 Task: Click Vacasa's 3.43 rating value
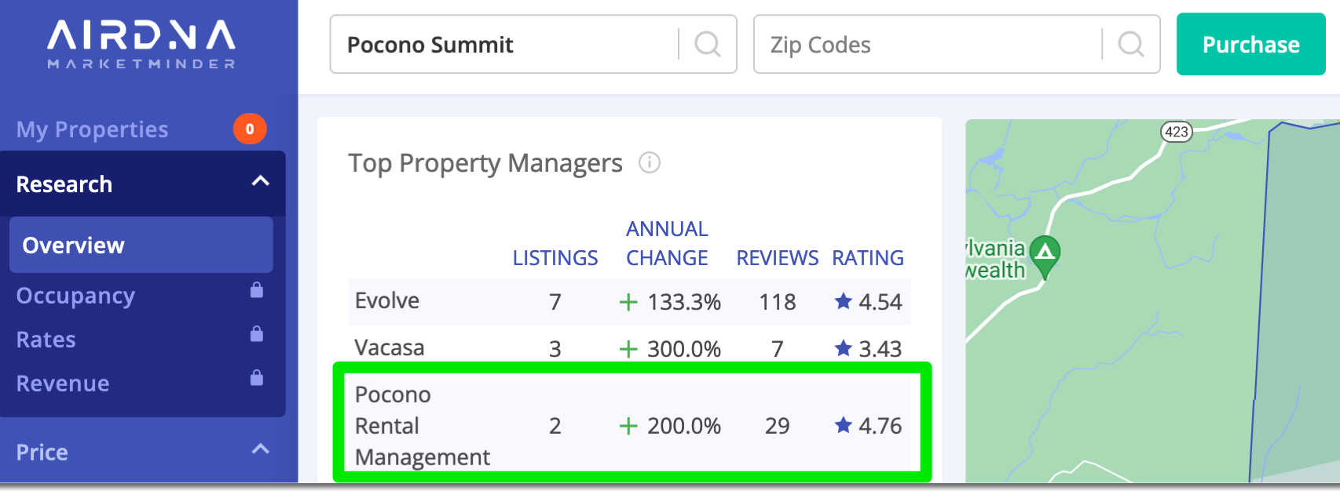[881, 349]
